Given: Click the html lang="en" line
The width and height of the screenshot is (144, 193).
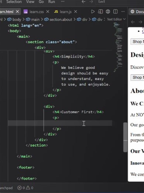Looking at the screenshot, I should (x=25, y=25).
